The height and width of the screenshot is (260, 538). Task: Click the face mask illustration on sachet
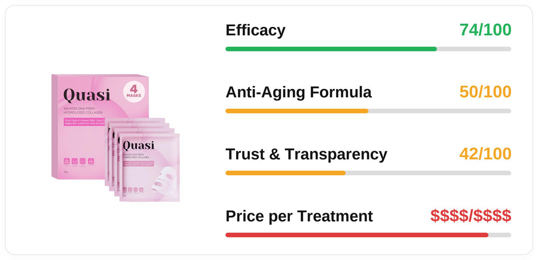click(x=164, y=182)
